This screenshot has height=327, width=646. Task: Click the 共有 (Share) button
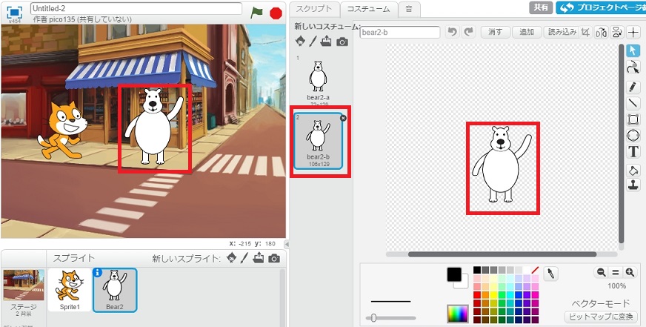[x=541, y=7]
